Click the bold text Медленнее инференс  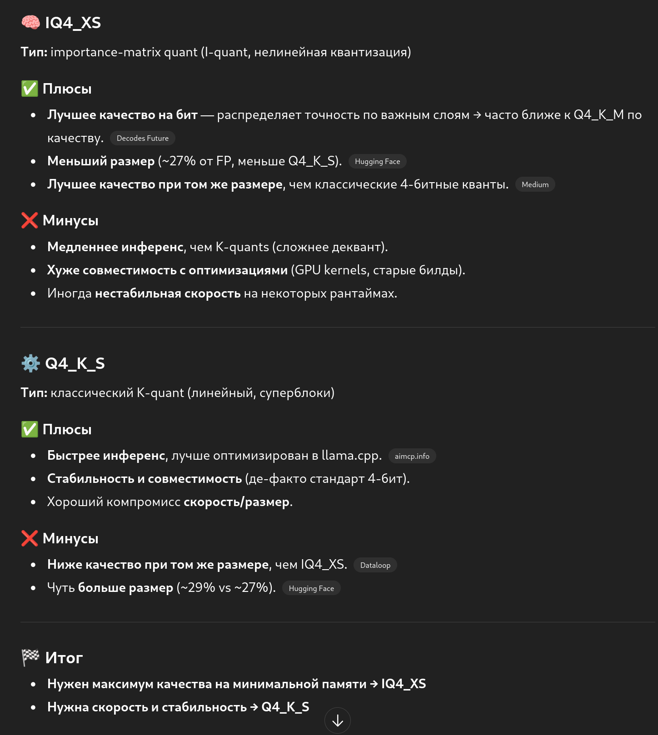point(115,247)
